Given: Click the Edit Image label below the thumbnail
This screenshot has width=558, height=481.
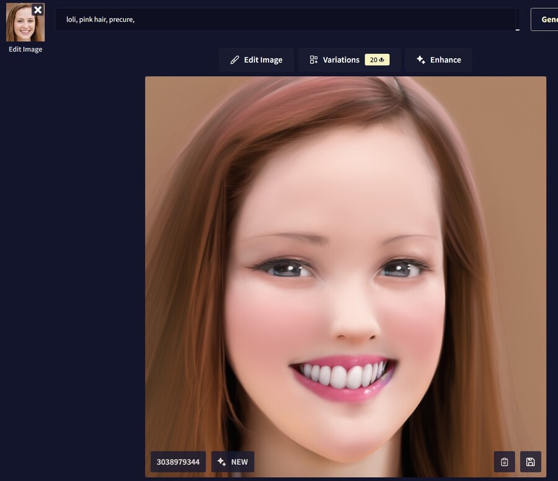Looking at the screenshot, I should (25, 50).
